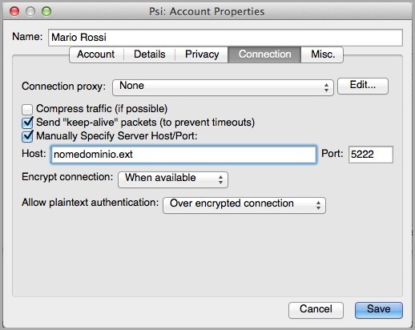This screenshot has width=415, height=330.
Task: Click the gray minimize window button
Action: 30,11
